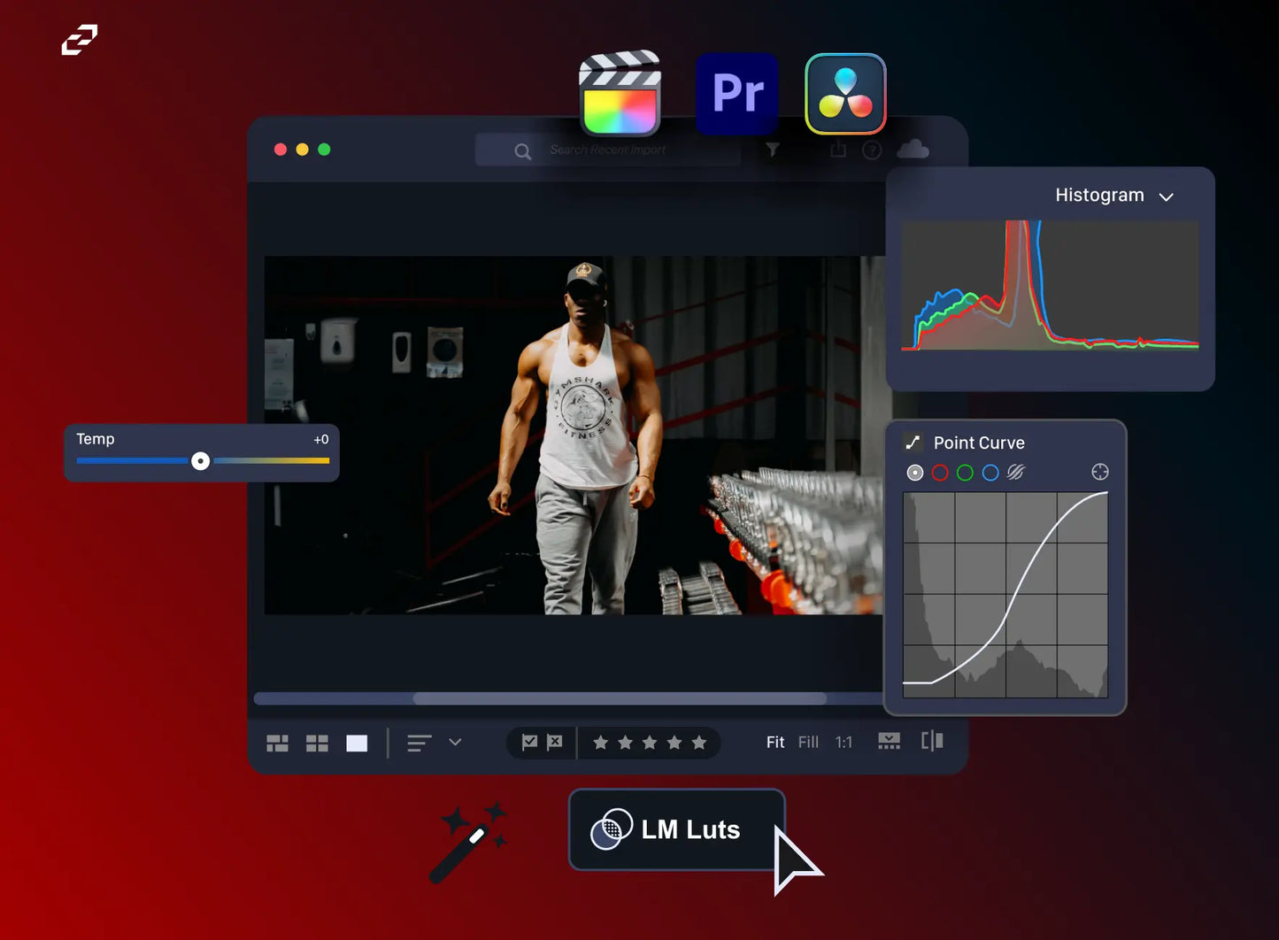Image resolution: width=1279 pixels, height=940 pixels.
Task: Toggle the before/after compare view icon
Action: 932,741
